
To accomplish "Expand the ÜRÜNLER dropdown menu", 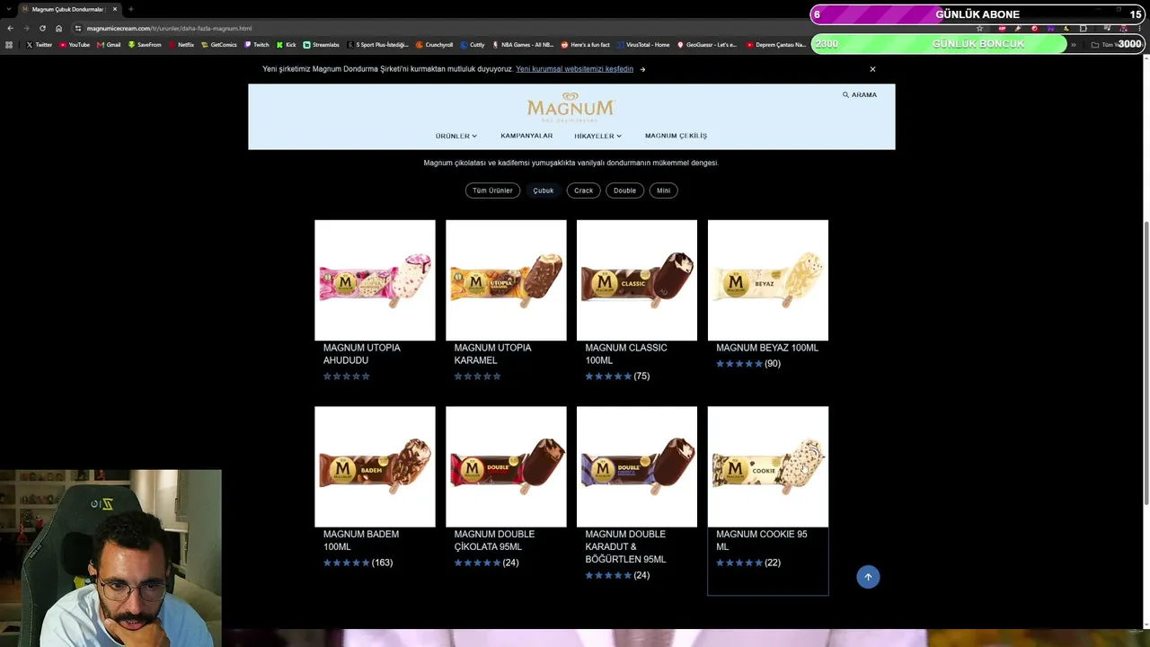I will [x=456, y=136].
